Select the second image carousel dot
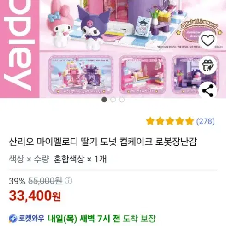The height and width of the screenshot is (226, 226). tap(113, 100)
